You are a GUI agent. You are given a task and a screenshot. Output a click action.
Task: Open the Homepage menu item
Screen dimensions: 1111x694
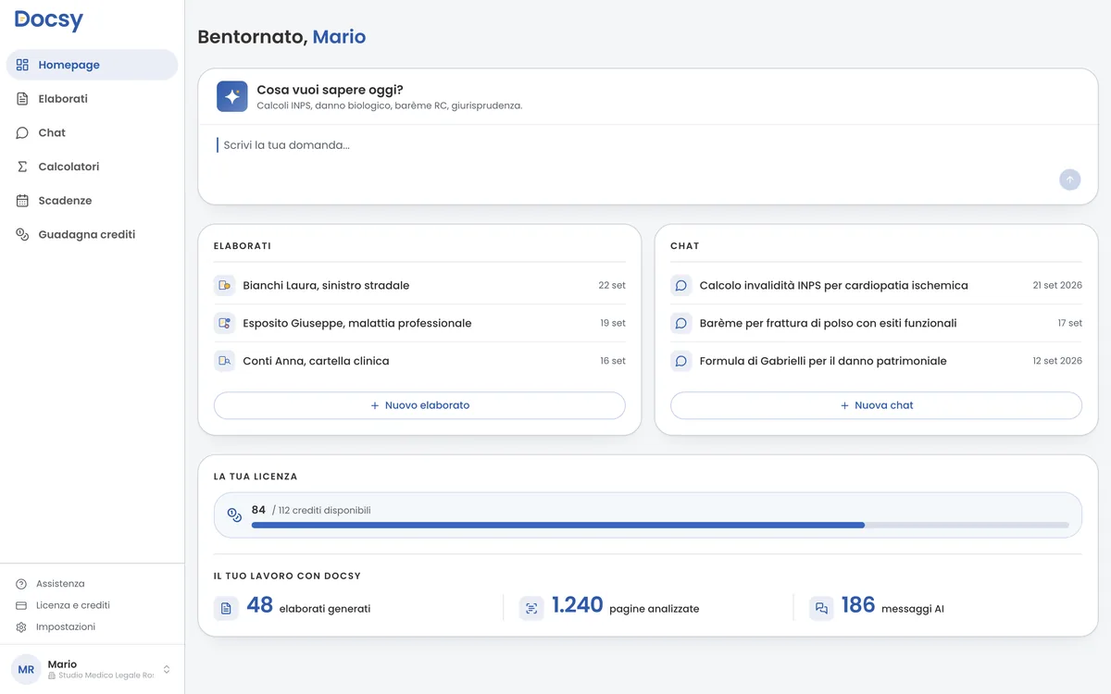(x=92, y=65)
